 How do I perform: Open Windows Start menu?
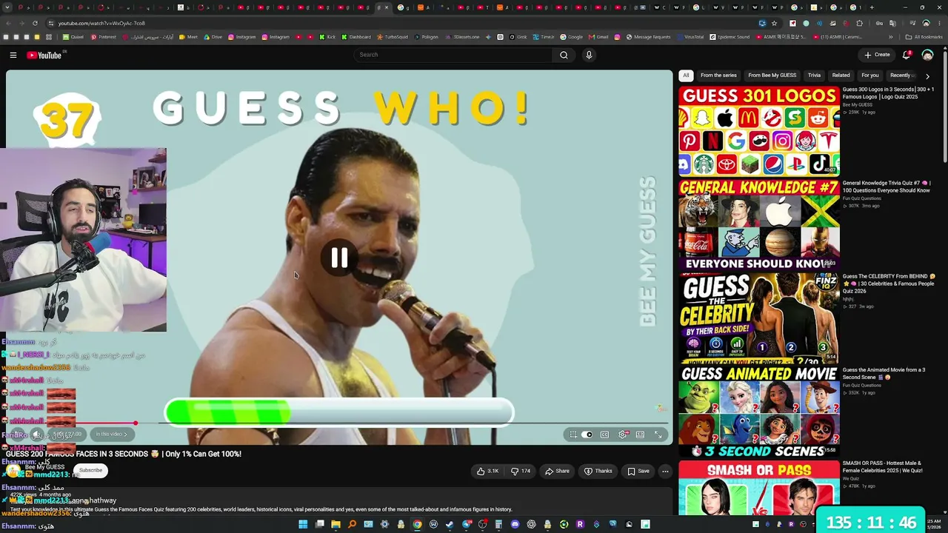[x=303, y=524]
